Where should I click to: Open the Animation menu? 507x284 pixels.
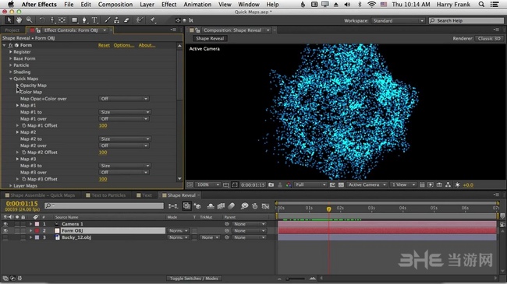(x=197, y=4)
